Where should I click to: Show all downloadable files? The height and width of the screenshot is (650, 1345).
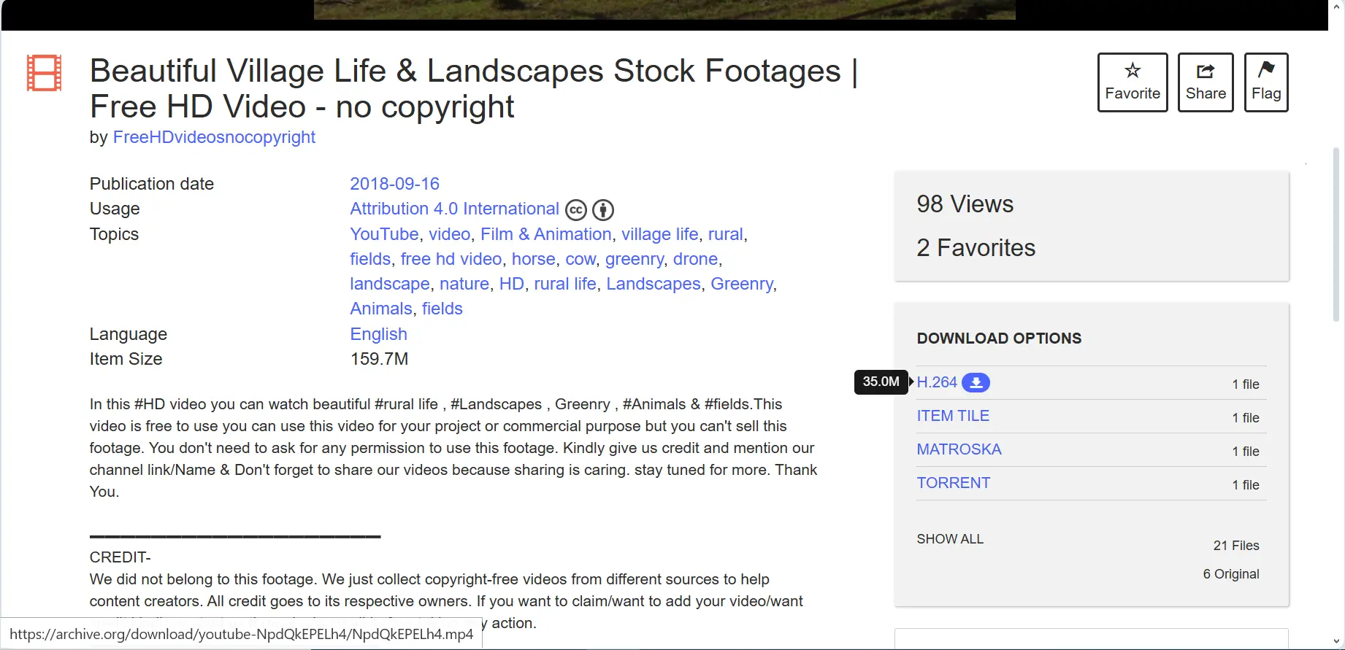pos(950,539)
